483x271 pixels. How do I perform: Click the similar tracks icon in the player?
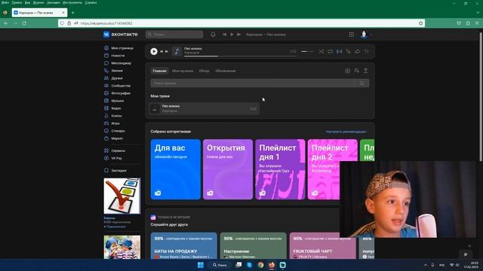(x=348, y=51)
